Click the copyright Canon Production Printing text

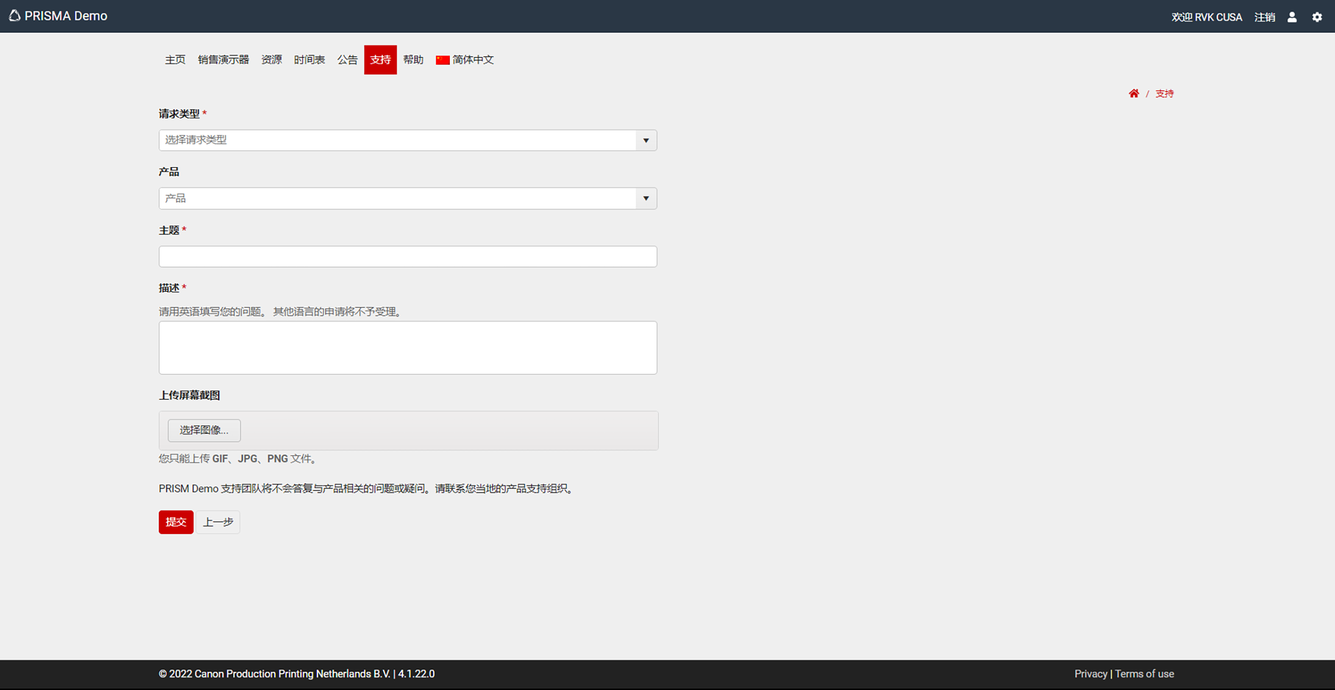coord(296,673)
